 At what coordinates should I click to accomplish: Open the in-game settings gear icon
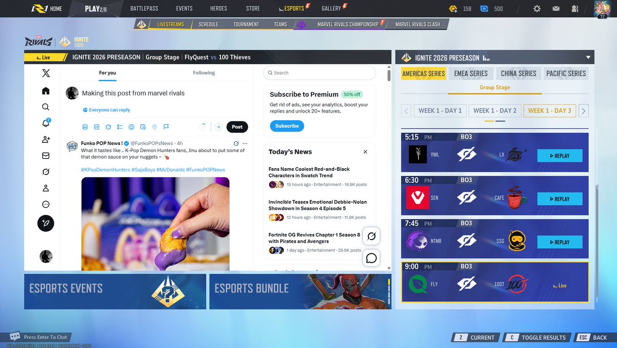coord(536,8)
